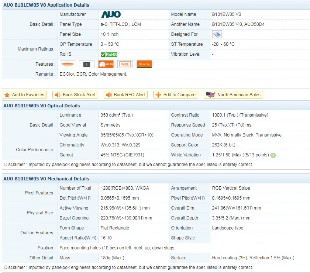The height and width of the screenshot is (273, 310).
Task: Click the form shape 'Flat Rectangle'
Action: pyautogui.click(x=115, y=228)
